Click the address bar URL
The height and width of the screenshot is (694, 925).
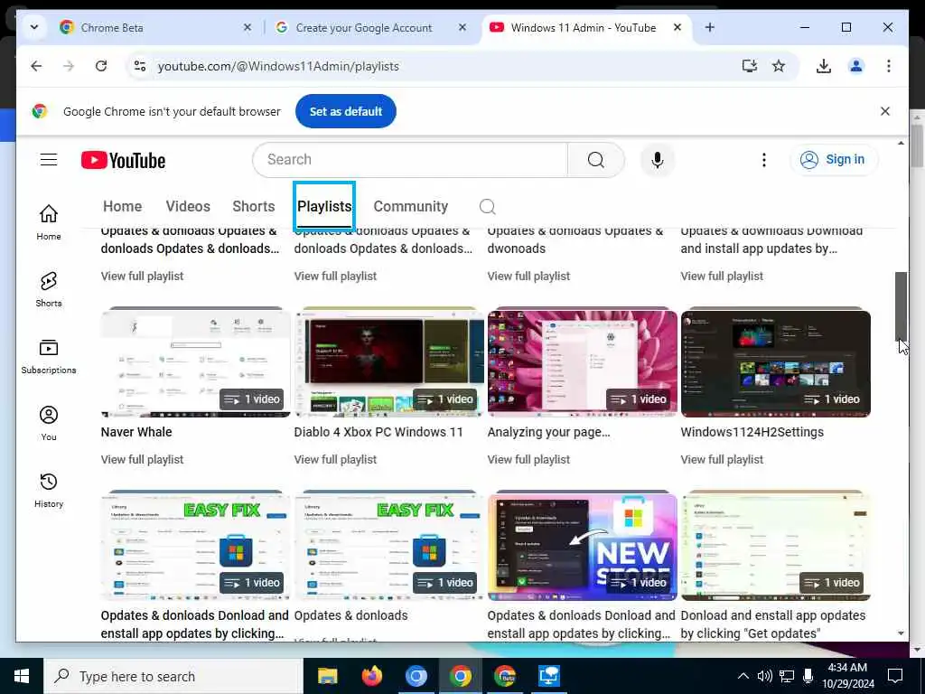click(x=278, y=66)
